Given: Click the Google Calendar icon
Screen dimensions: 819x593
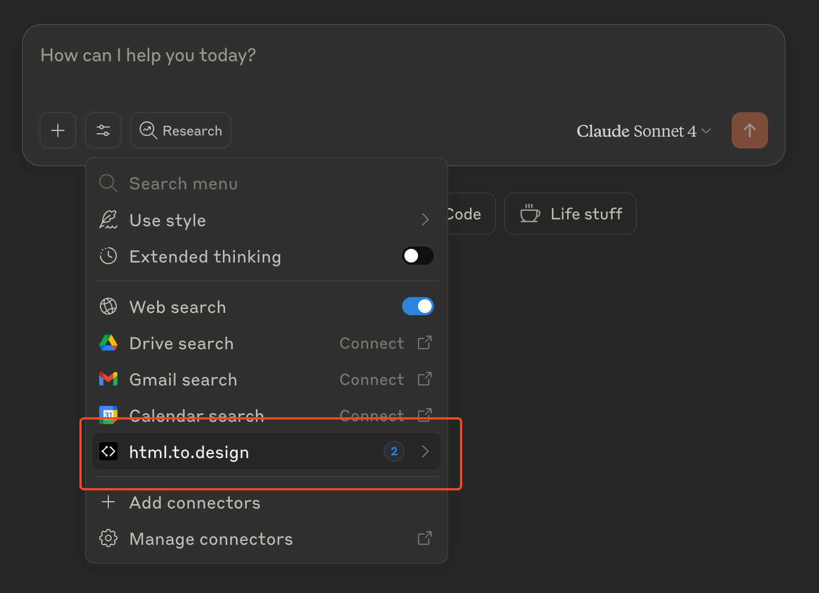Looking at the screenshot, I should click(108, 414).
